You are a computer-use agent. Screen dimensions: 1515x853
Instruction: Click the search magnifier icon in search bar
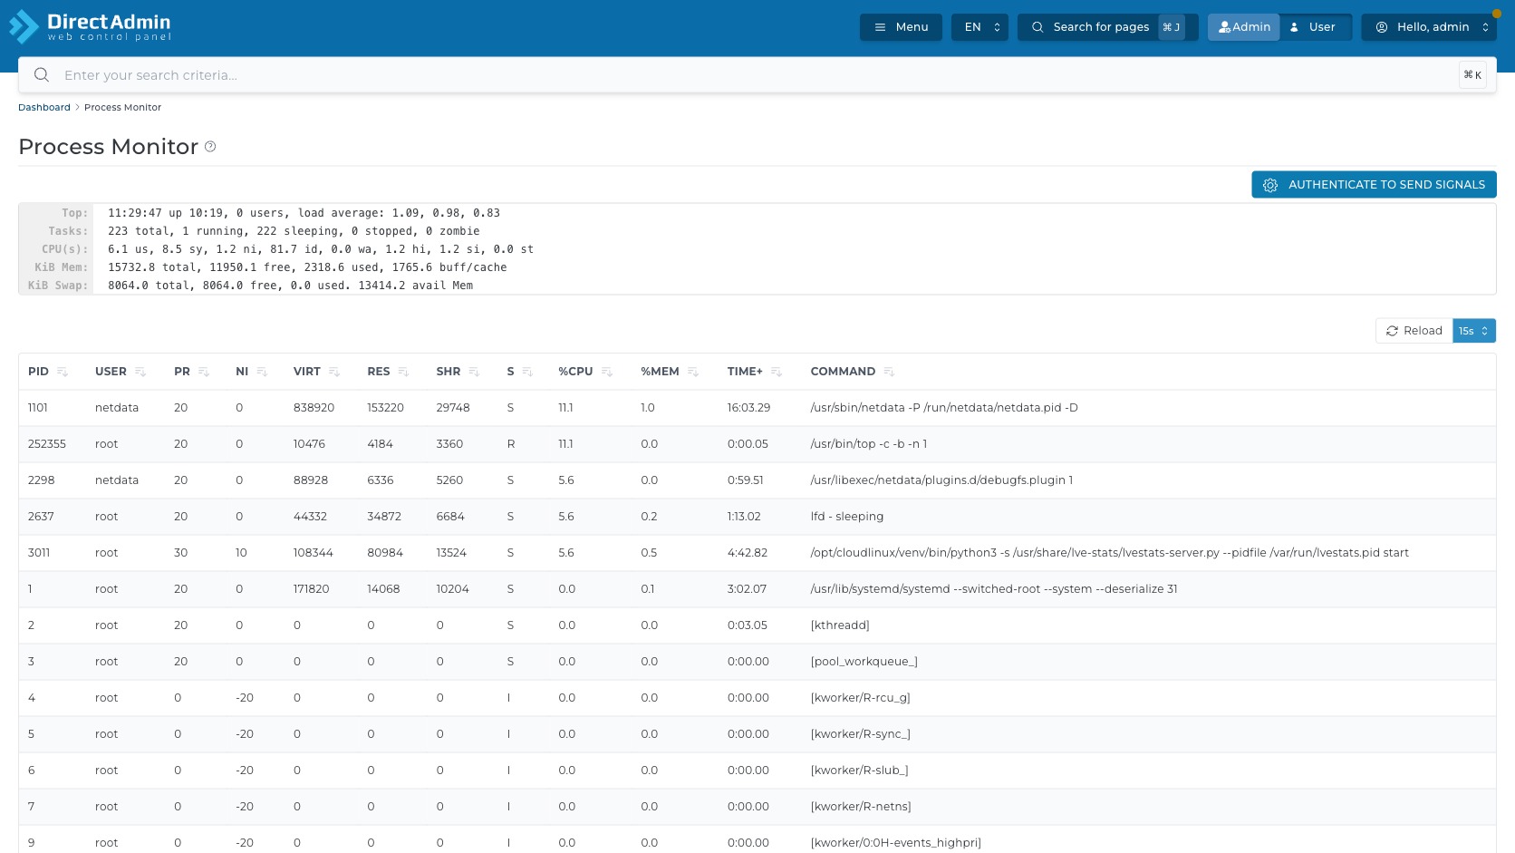pos(42,75)
